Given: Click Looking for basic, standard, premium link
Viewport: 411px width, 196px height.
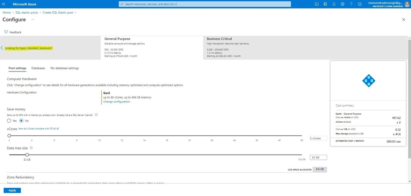Looking at the screenshot, I should pos(29,48).
